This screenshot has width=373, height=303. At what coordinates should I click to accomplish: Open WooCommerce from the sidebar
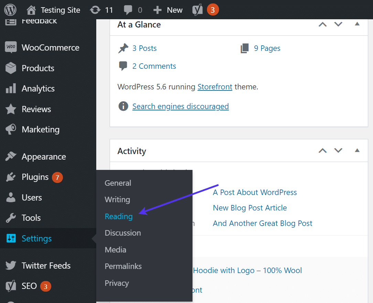pyautogui.click(x=50, y=48)
